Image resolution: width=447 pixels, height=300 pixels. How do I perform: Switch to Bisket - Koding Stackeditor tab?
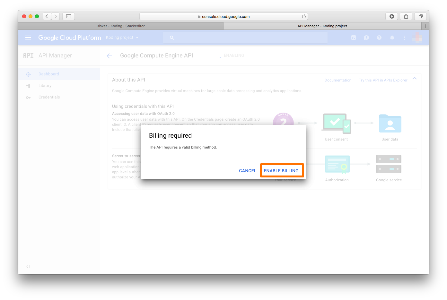(121, 26)
